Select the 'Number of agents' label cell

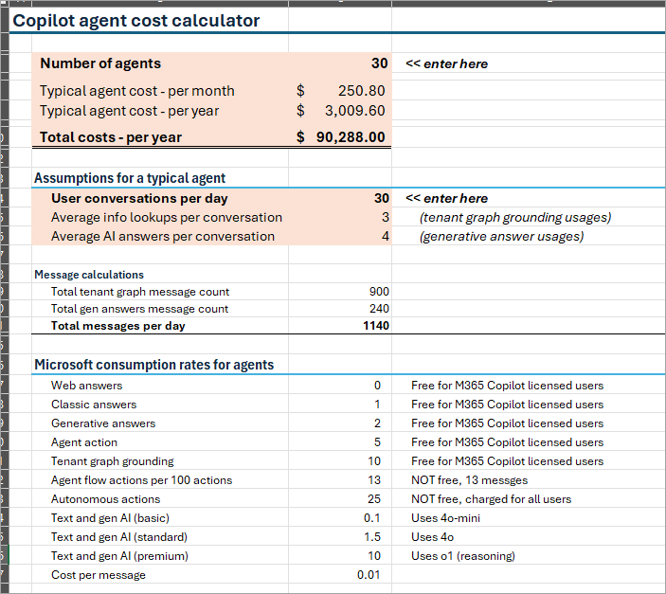click(x=100, y=63)
